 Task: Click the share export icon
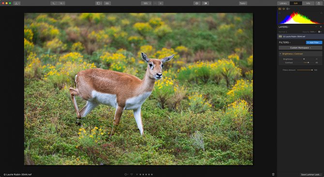click(x=319, y=3)
